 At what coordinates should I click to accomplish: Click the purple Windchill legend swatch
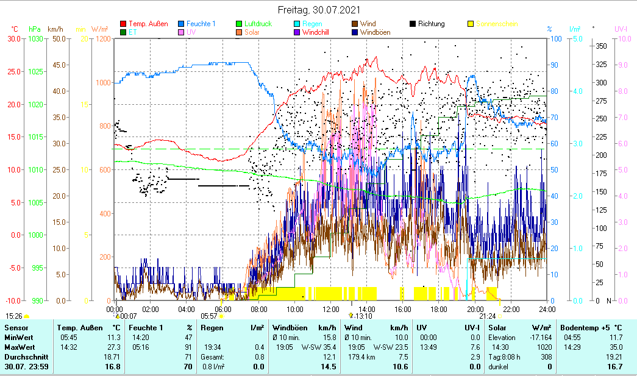pyautogui.click(x=297, y=32)
